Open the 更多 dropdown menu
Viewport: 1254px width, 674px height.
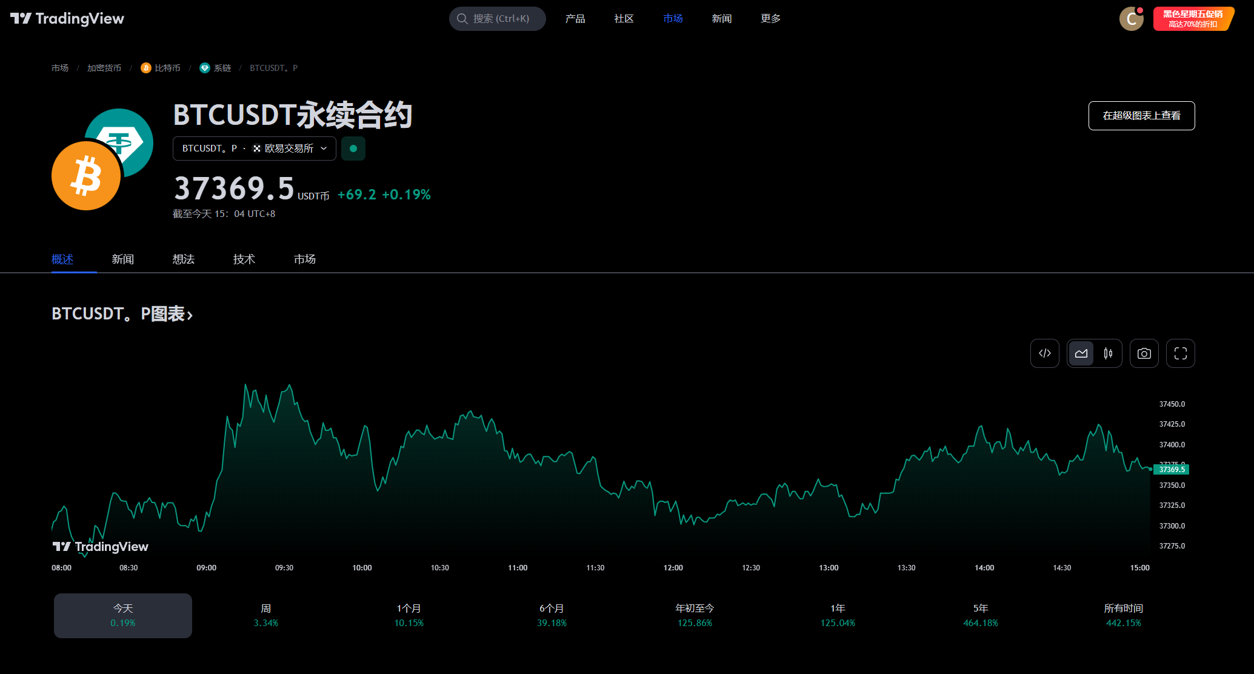pyautogui.click(x=769, y=18)
